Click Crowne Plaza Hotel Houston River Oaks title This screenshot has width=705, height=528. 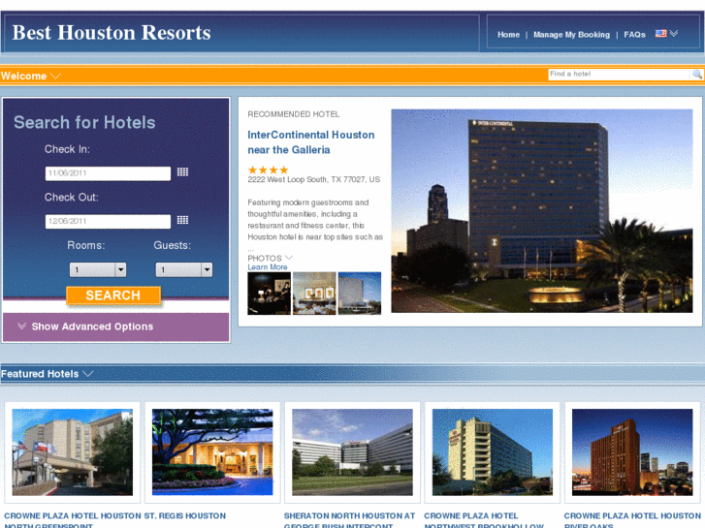[x=632, y=520]
